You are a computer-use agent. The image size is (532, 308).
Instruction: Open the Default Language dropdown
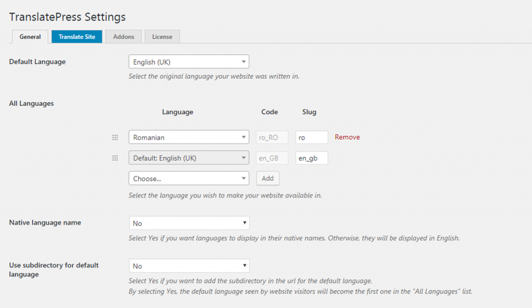click(x=189, y=62)
